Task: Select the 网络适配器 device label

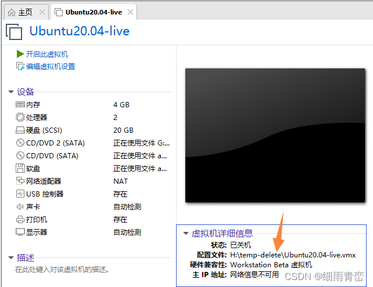Action: click(x=44, y=181)
